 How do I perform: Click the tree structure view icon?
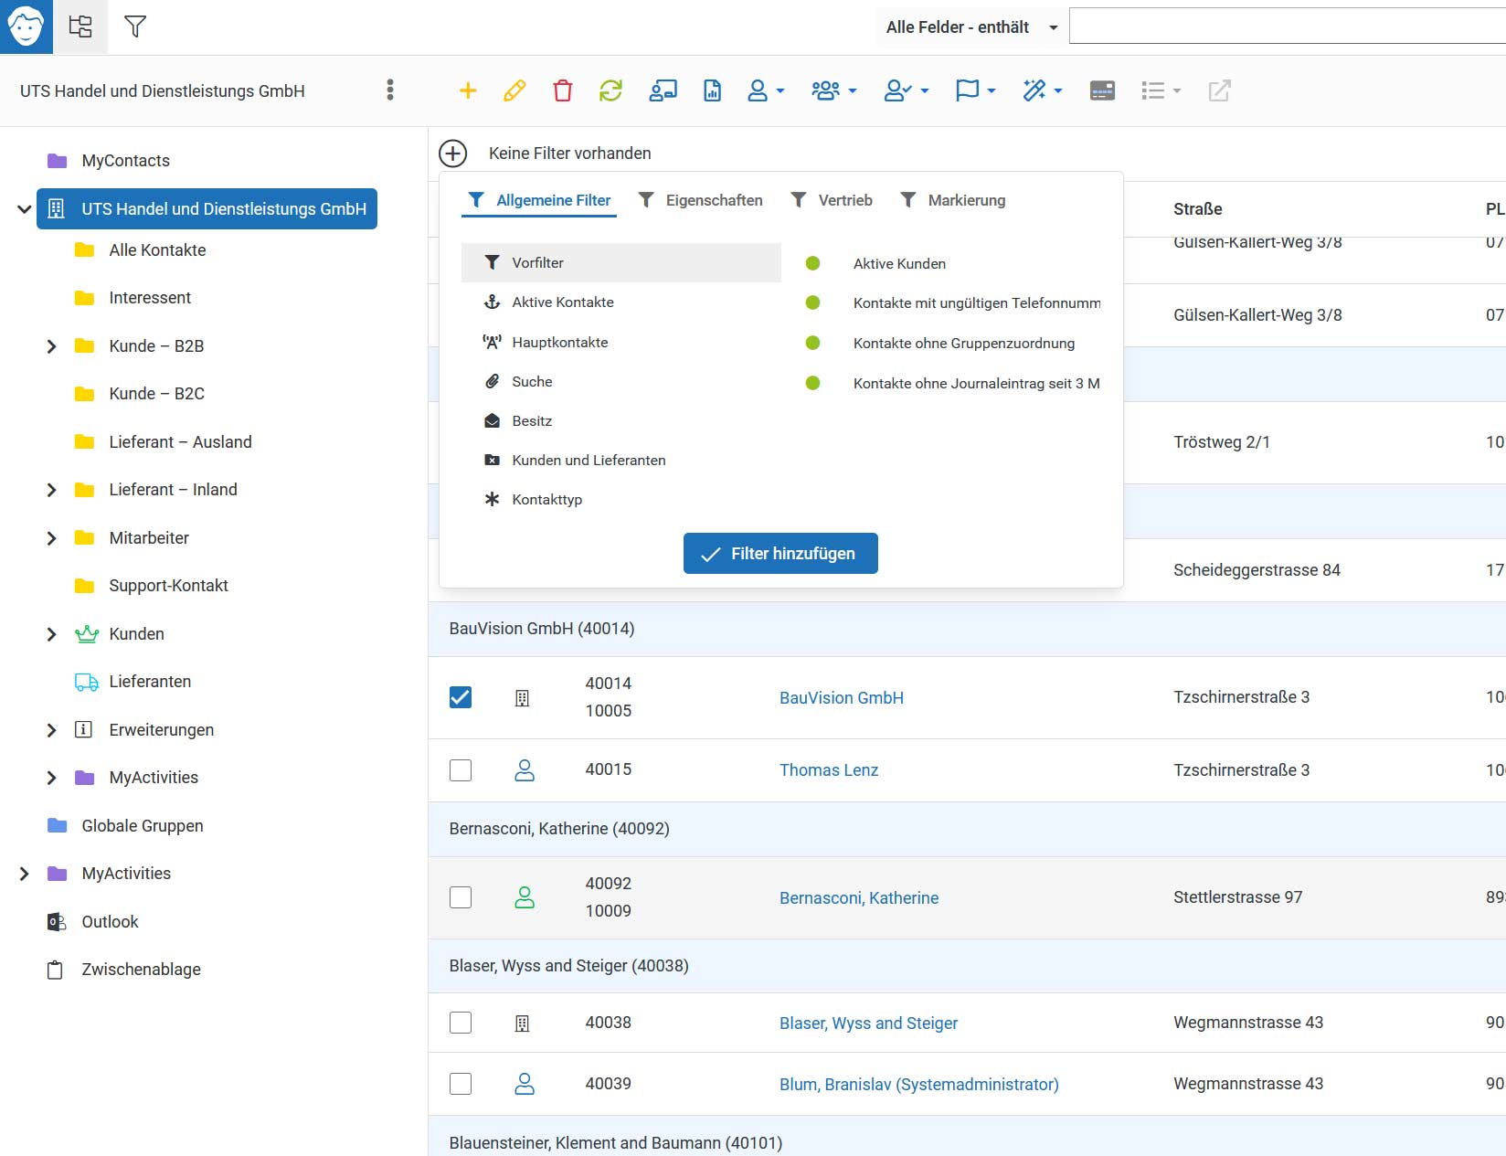[x=80, y=27]
